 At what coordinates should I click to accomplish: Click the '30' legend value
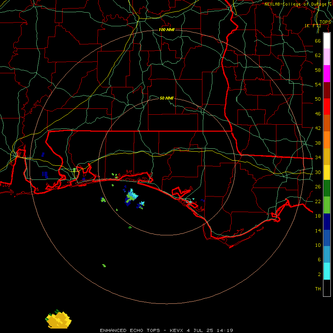pos(318,172)
